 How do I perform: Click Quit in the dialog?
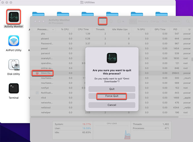pos(112,89)
